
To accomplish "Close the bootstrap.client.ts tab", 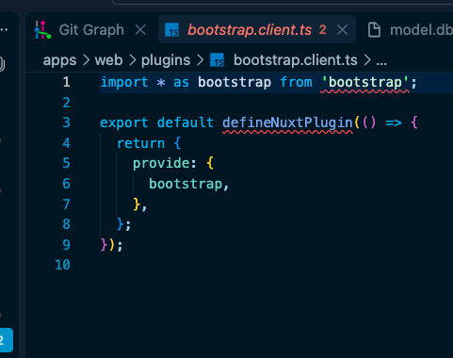I will point(342,30).
